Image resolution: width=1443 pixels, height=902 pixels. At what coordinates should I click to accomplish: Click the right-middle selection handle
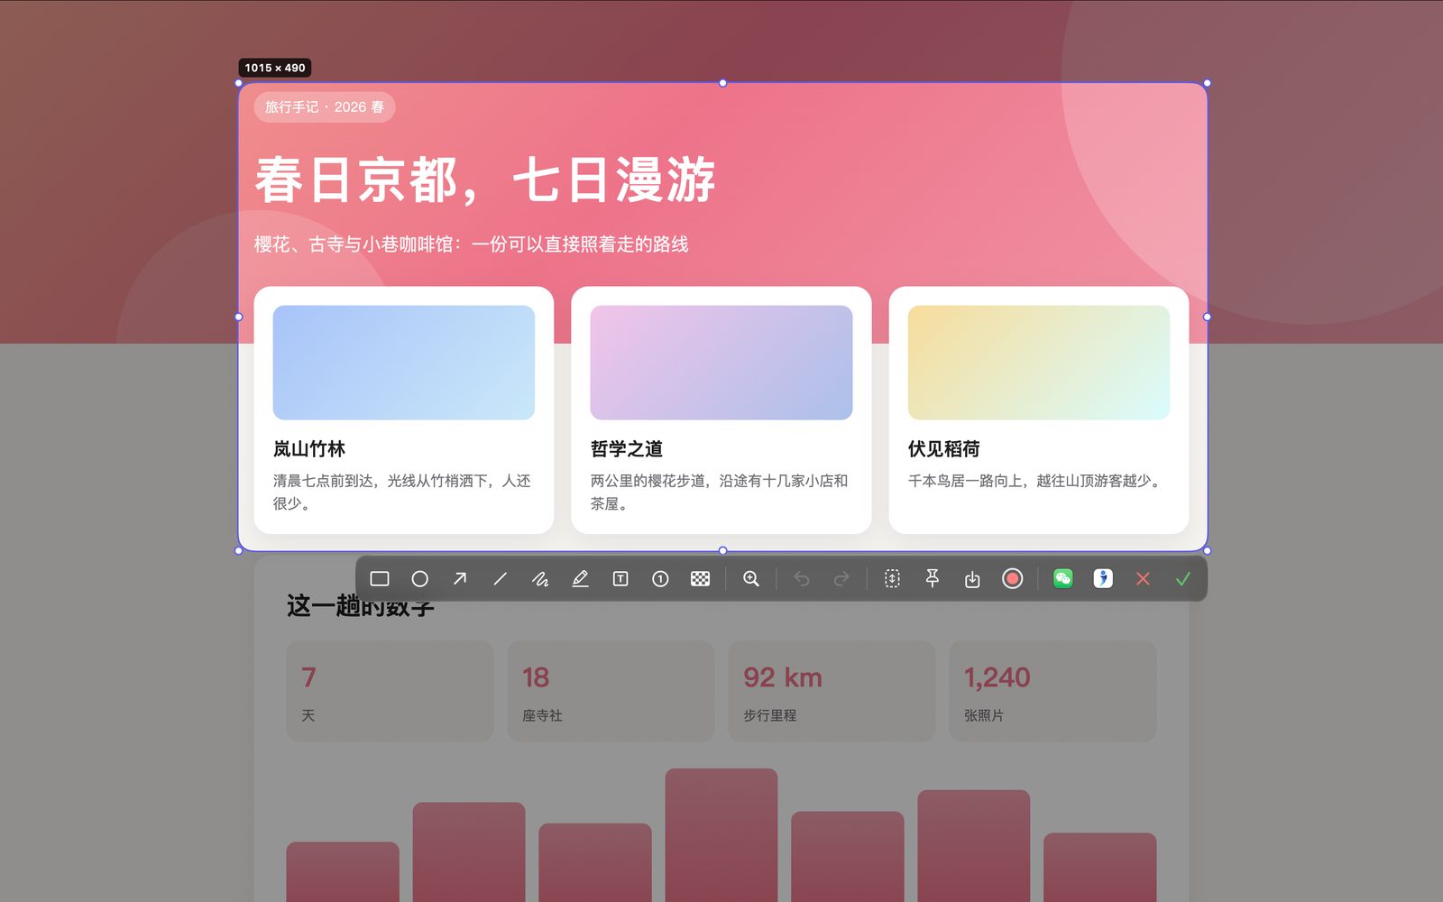(1208, 317)
